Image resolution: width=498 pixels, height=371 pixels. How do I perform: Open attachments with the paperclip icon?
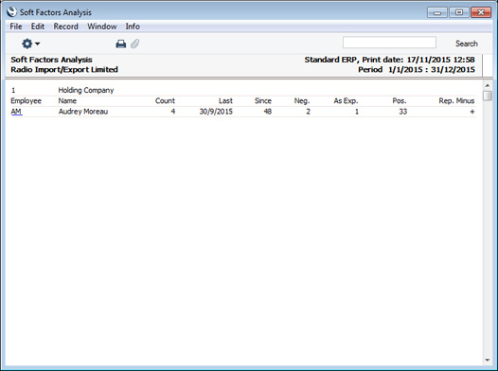click(134, 44)
